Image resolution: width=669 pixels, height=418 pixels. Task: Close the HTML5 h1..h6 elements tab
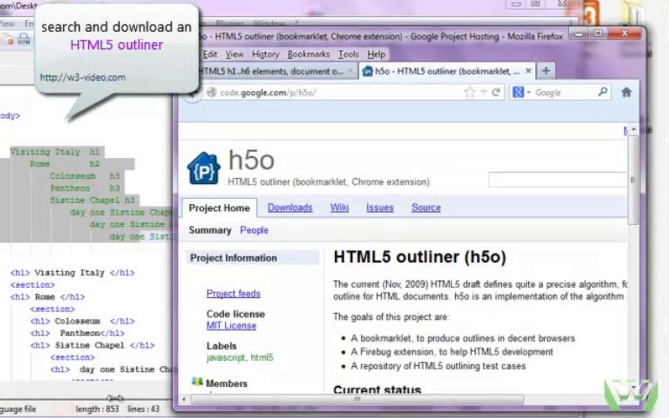(x=350, y=71)
